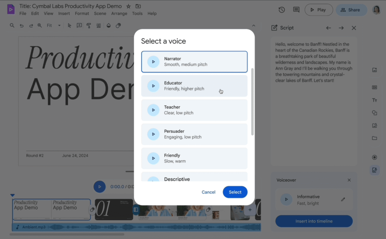Screen dimensions: 386x239
Task: Click the transition circles toolbar icon
Action: point(118,25)
